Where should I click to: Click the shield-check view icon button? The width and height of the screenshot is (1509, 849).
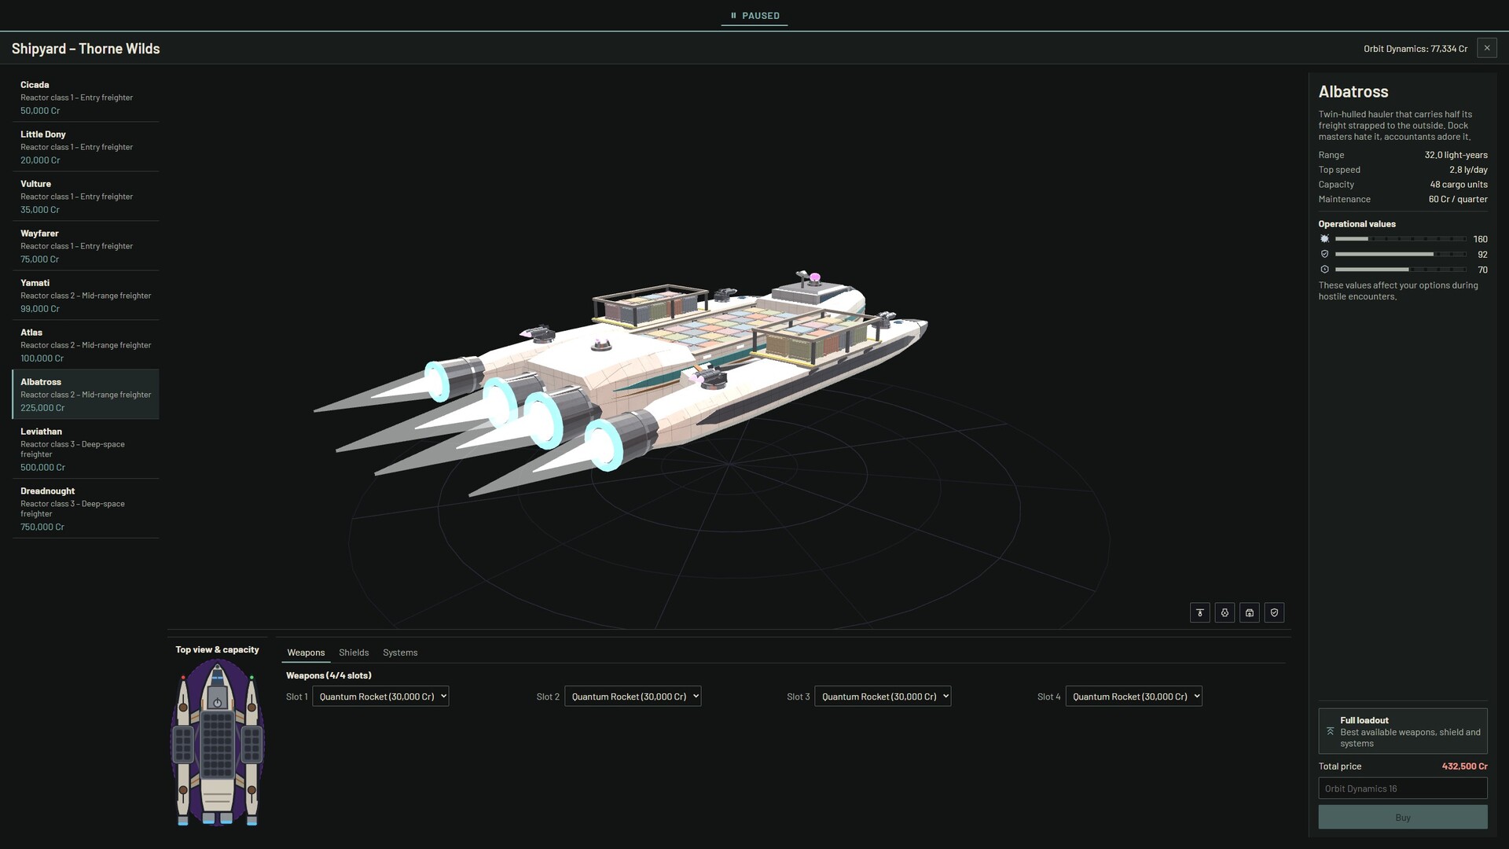pos(1275,612)
